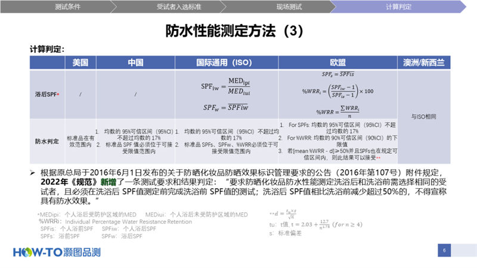This screenshot has width=477, height=268.
Task: Click the arrow bullet before 根据原总局
Action: [33, 170]
